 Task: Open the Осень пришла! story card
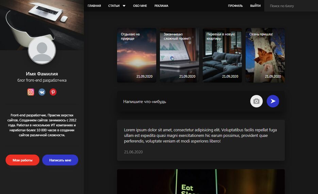pos(265,55)
